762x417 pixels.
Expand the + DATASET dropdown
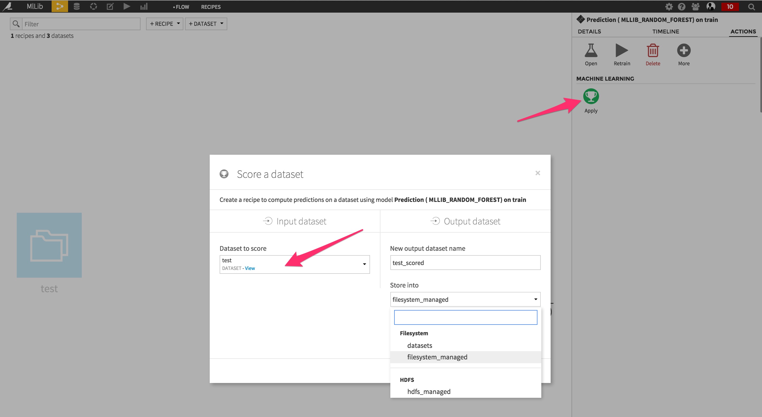click(206, 24)
